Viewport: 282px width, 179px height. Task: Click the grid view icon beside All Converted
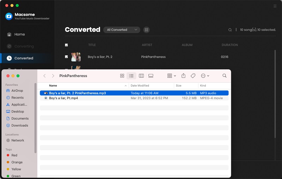146,30
